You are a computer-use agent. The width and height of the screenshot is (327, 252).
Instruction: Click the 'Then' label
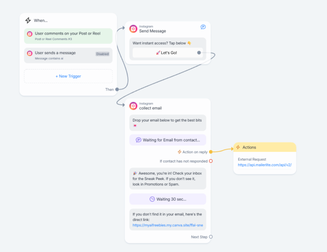[x=109, y=90]
